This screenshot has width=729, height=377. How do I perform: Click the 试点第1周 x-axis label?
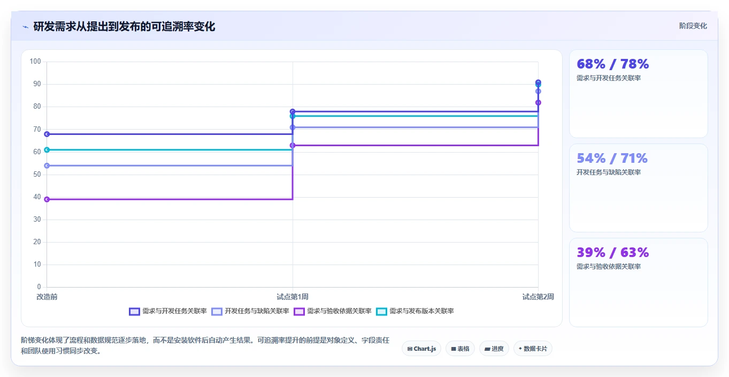pyautogui.click(x=293, y=297)
